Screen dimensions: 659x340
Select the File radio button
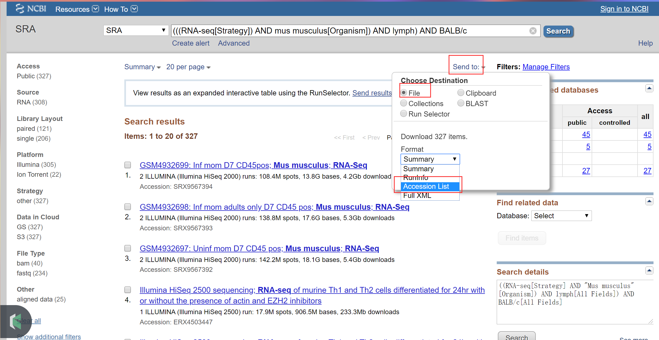tap(403, 92)
